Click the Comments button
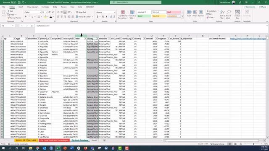 point(250,7)
